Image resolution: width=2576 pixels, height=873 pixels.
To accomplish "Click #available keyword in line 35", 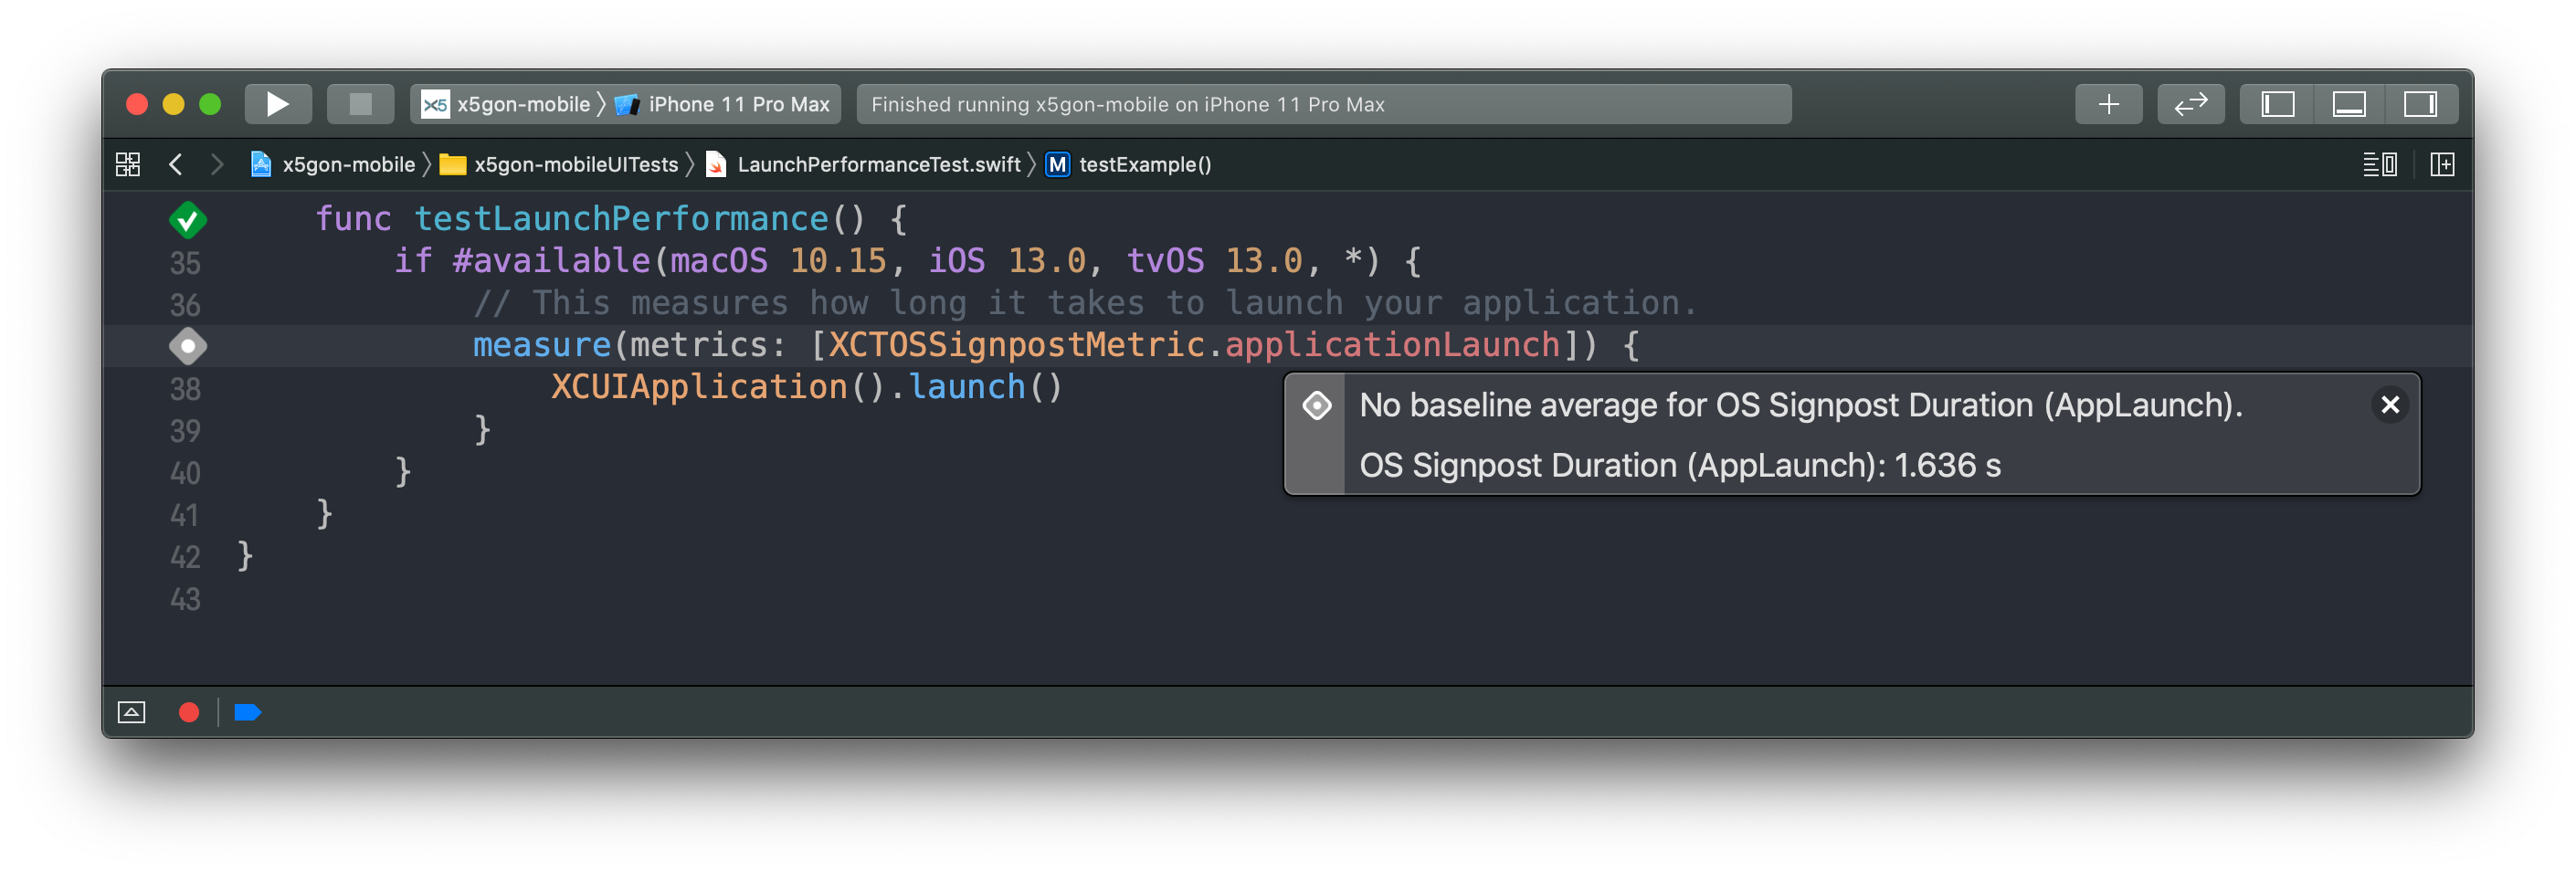I will click(x=551, y=261).
